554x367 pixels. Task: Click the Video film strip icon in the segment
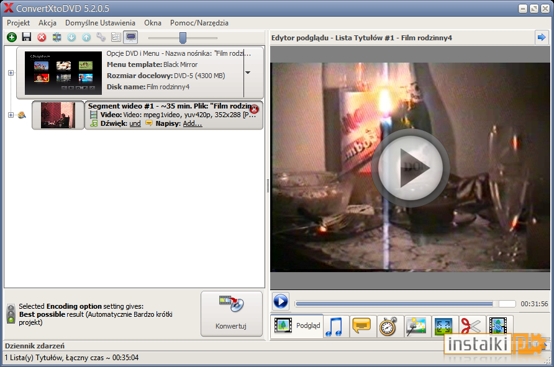[94, 115]
